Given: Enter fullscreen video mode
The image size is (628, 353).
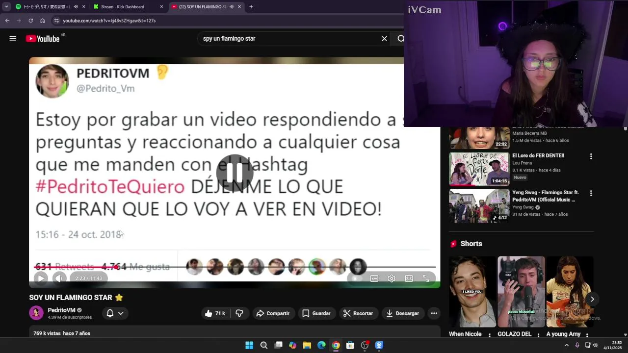Looking at the screenshot, I should 426,278.
